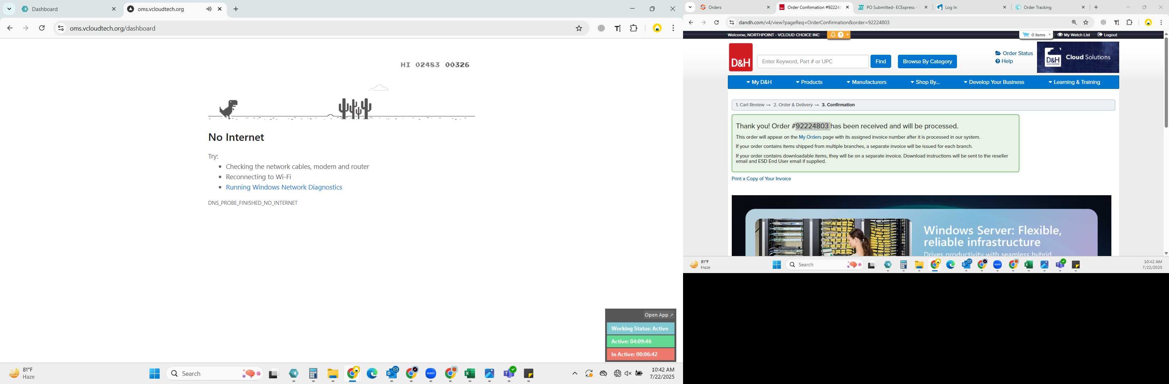The image size is (1169, 384).
Task: Click zoom magnifier in D&H address bar
Action: tap(1074, 22)
